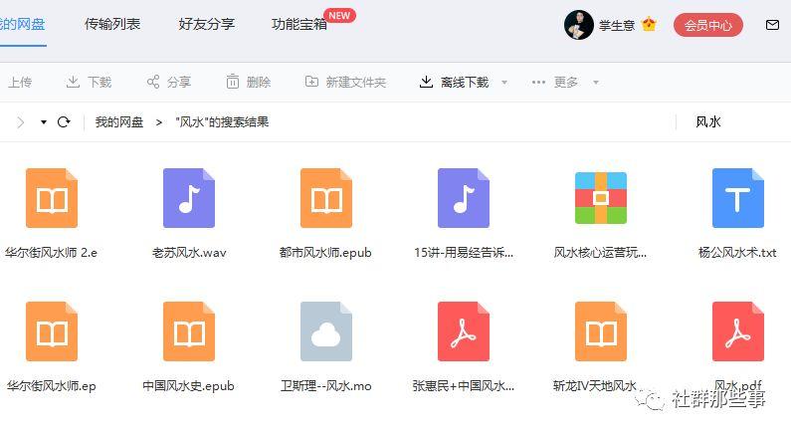
Task: Open the 老苏风水.wav audio file icon
Action: [189, 198]
